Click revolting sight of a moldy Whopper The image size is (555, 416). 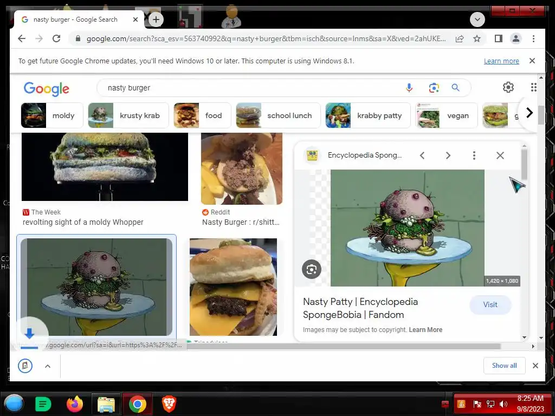pyautogui.click(x=83, y=222)
